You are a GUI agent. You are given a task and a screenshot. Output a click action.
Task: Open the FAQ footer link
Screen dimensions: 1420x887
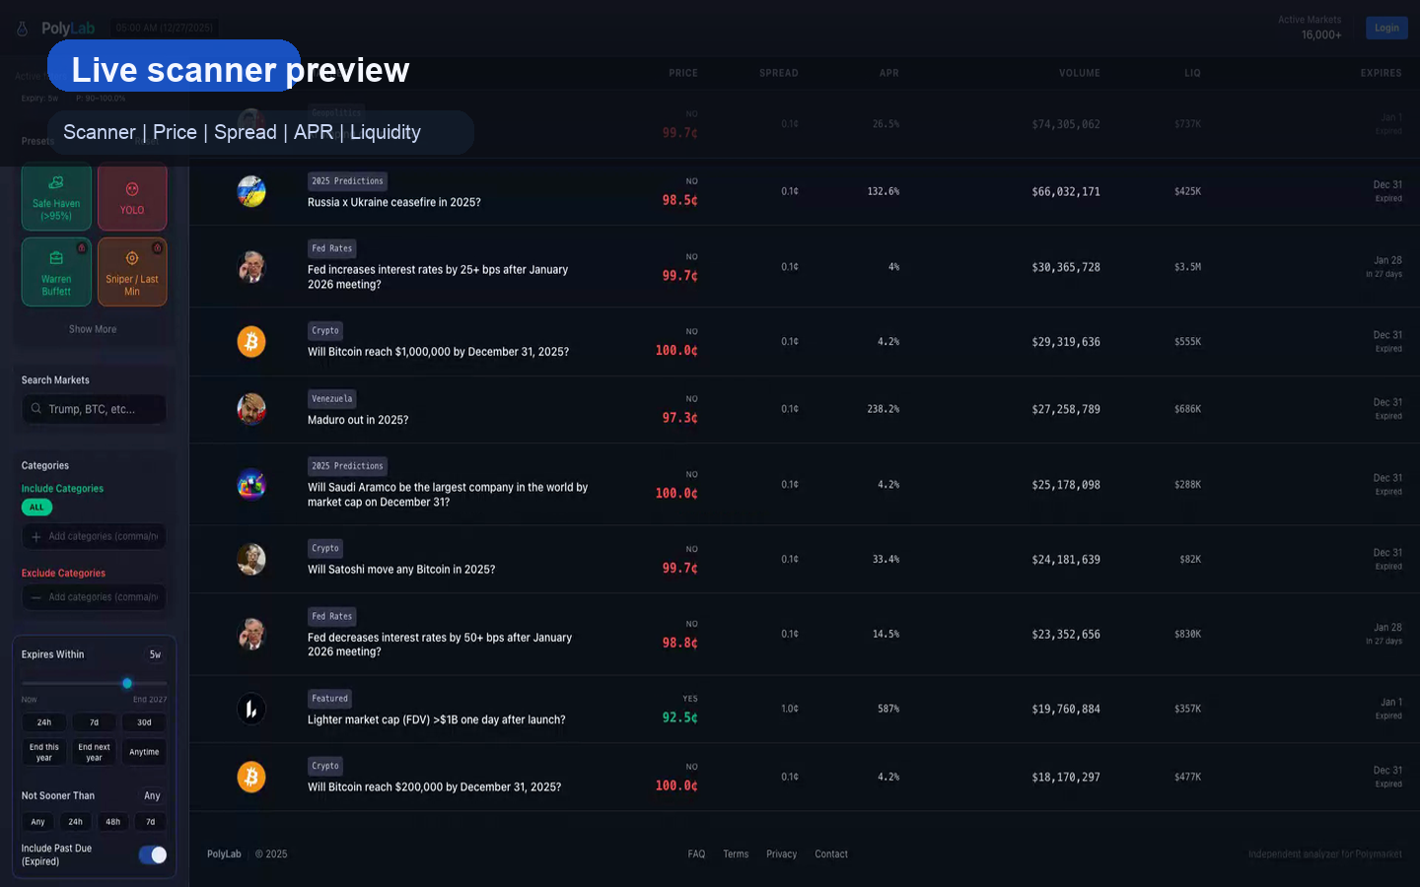pyautogui.click(x=696, y=854)
